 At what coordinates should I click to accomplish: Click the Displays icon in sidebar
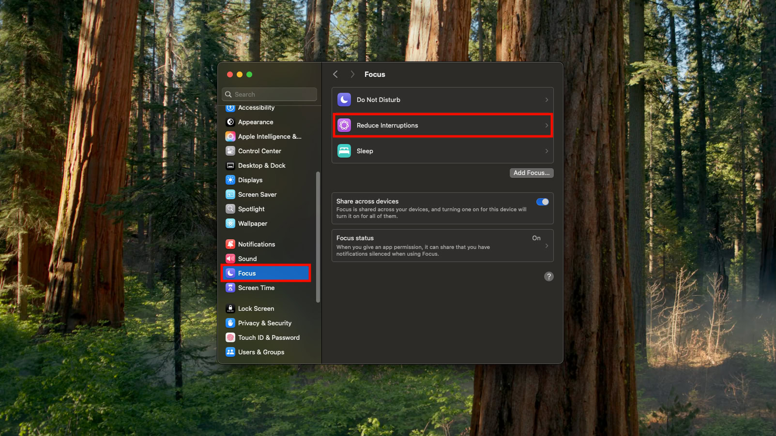coord(230,180)
